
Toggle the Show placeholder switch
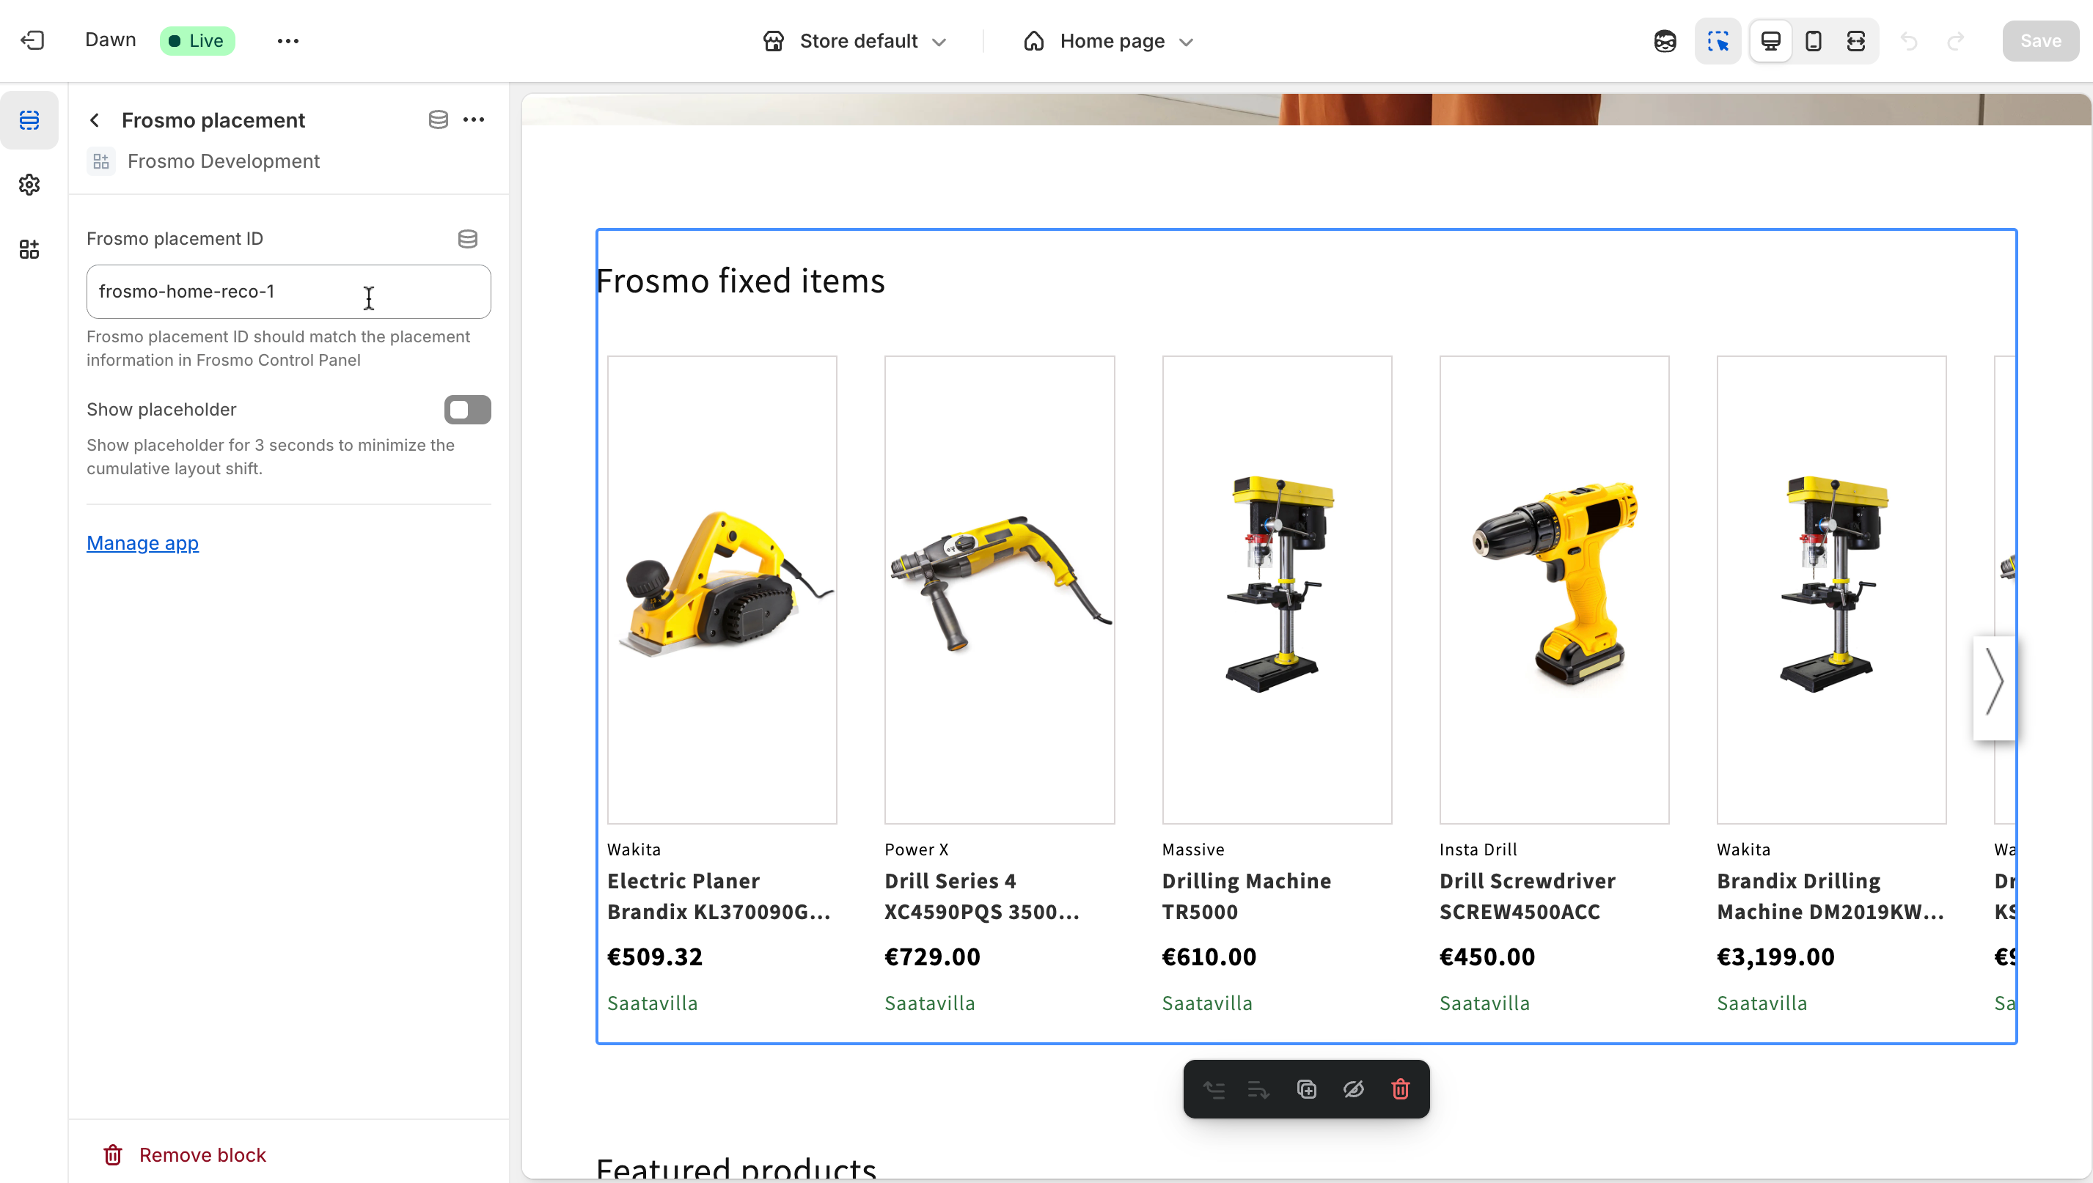tap(467, 410)
